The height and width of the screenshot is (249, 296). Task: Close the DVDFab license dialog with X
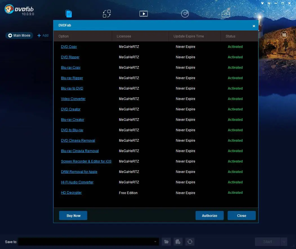click(x=254, y=26)
